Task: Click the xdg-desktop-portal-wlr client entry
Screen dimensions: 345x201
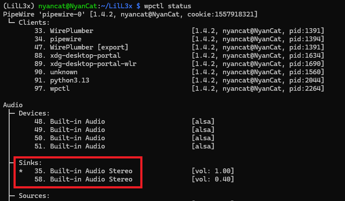Action: coord(93,64)
